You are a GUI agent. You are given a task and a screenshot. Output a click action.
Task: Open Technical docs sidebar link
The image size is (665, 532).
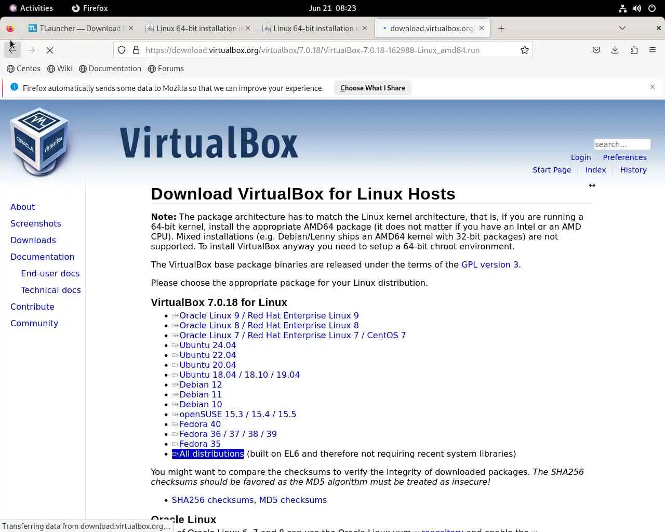tap(51, 290)
